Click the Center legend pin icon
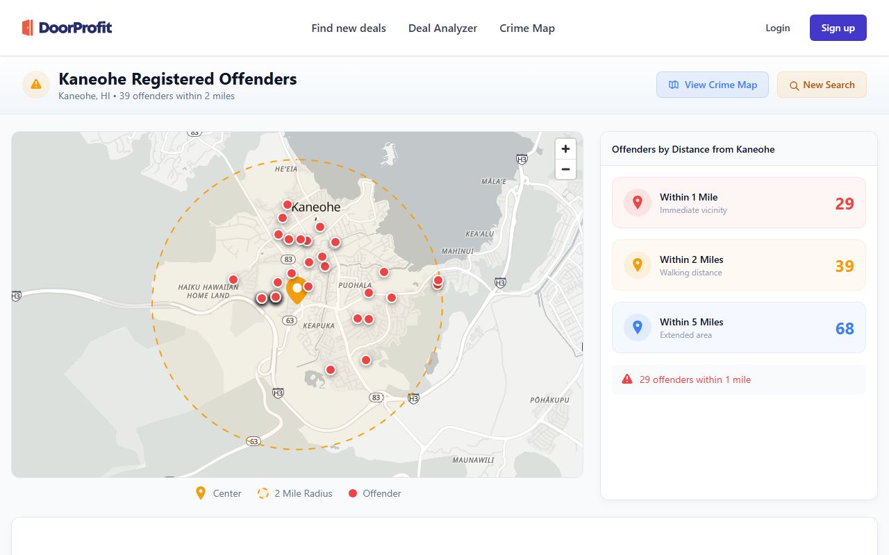This screenshot has width=889, height=555. 201,493
